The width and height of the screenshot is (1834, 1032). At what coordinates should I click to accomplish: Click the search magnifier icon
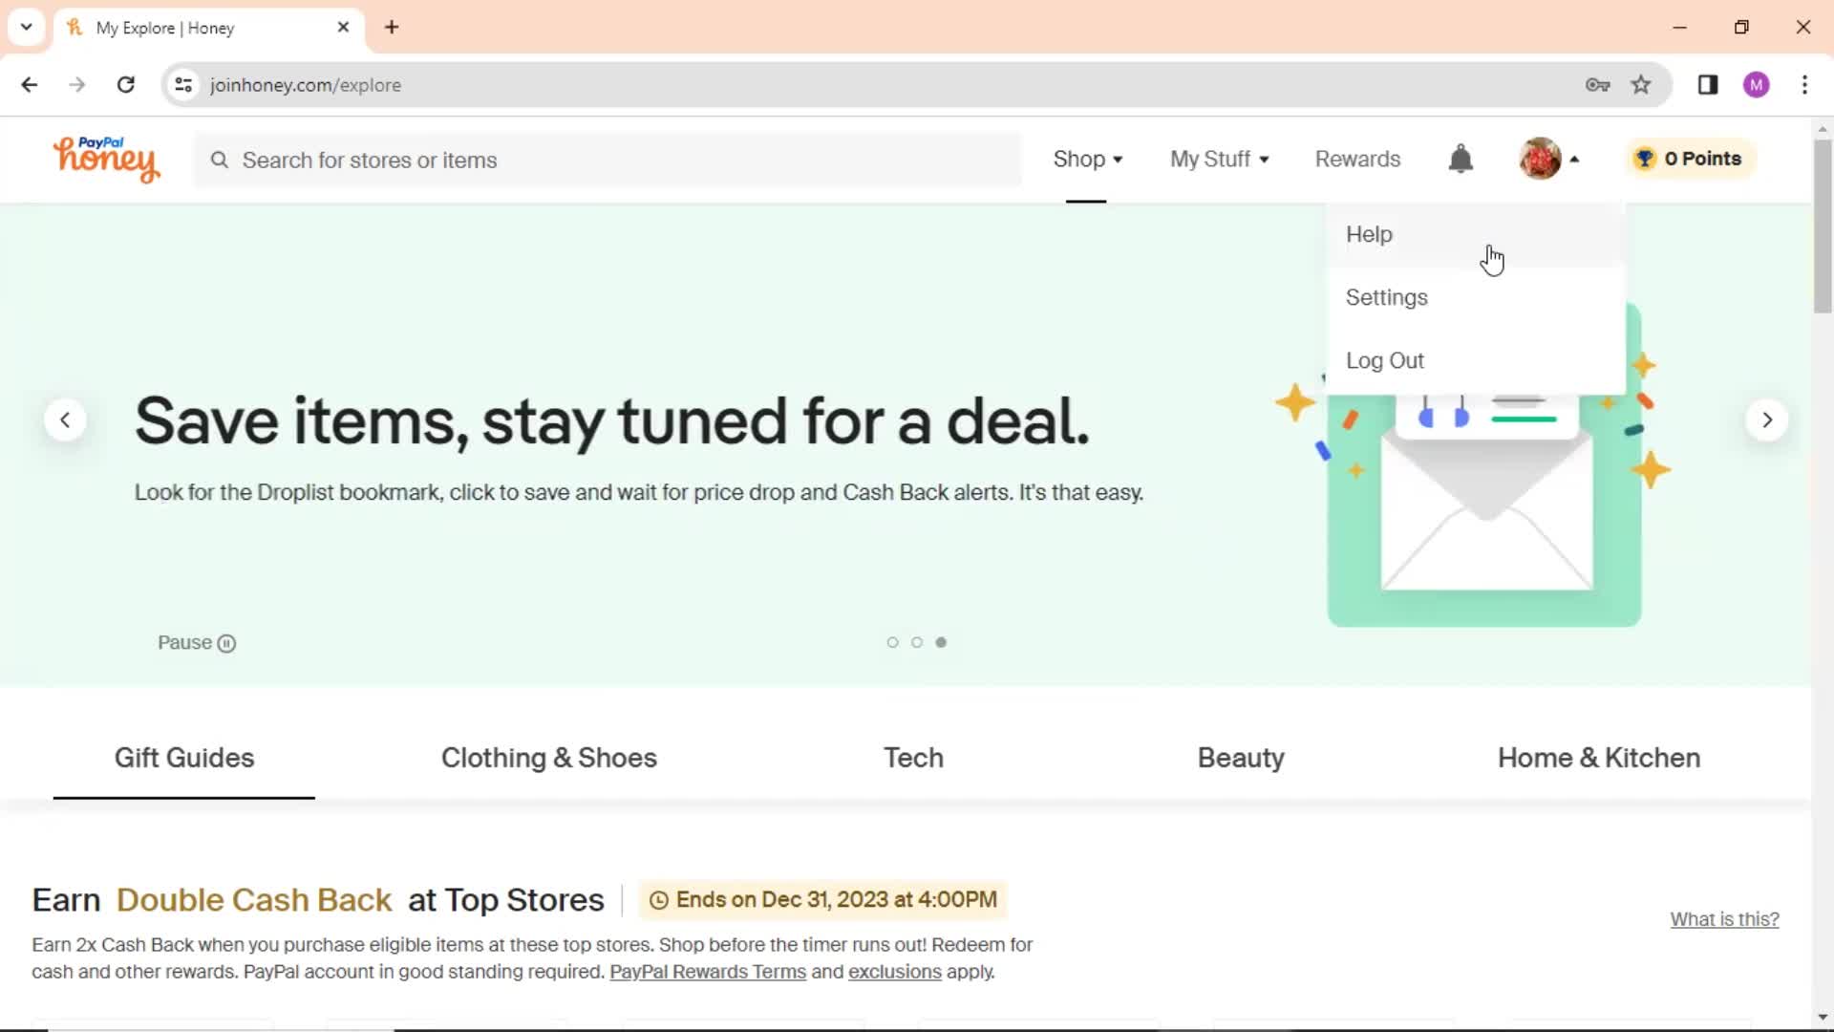point(220,160)
